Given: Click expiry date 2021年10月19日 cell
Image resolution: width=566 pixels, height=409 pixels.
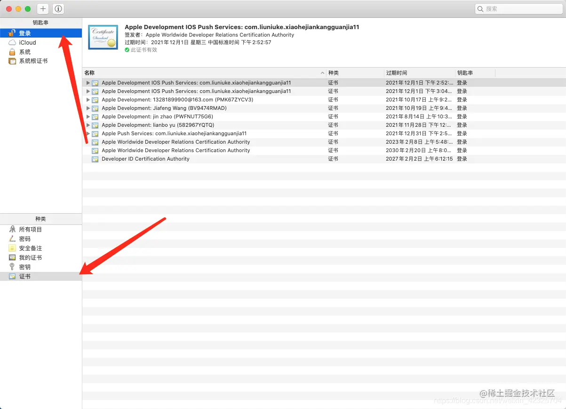Looking at the screenshot, I should 420,108.
